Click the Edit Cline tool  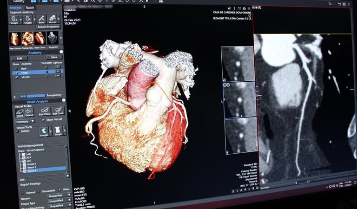pos(45,111)
